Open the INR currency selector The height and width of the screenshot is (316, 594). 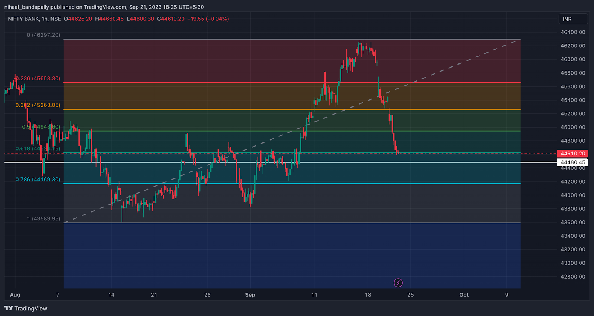click(573, 19)
